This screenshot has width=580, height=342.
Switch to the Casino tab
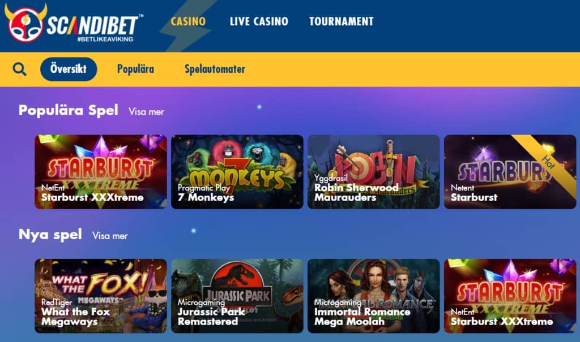coord(188,21)
